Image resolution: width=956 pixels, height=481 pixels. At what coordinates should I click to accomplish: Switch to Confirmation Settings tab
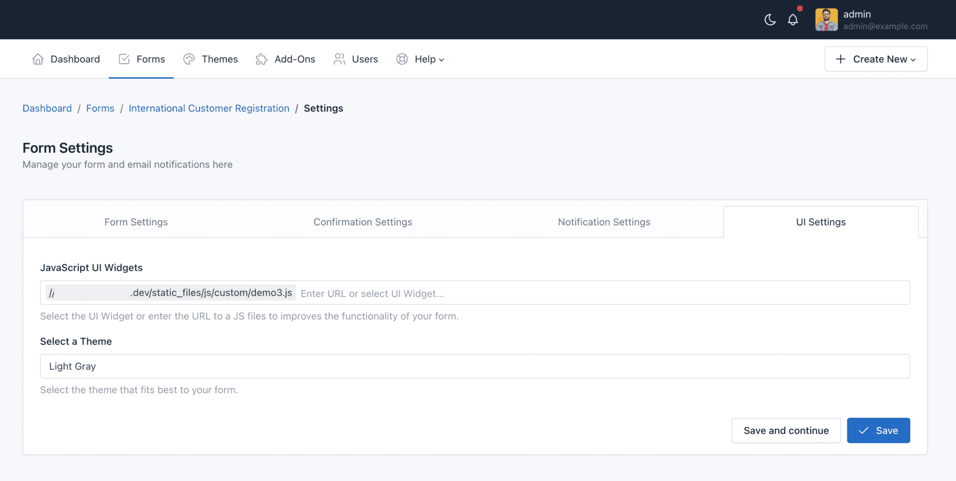362,222
